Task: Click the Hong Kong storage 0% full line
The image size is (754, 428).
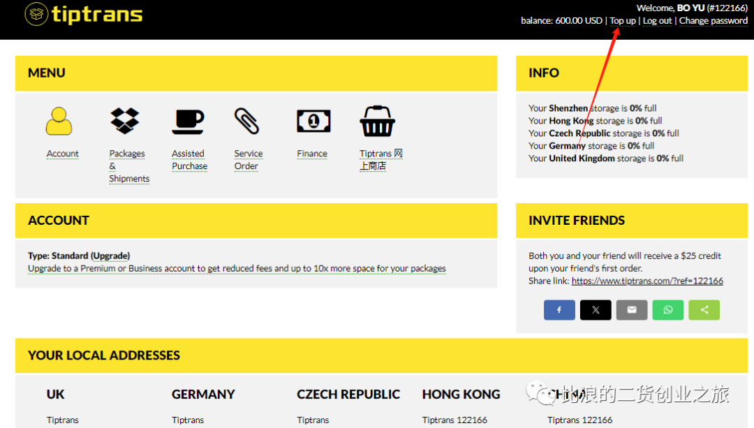Action: coord(596,121)
